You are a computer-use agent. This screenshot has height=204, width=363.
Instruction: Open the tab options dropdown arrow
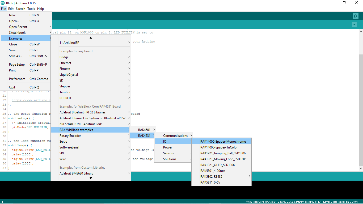click(354, 25)
